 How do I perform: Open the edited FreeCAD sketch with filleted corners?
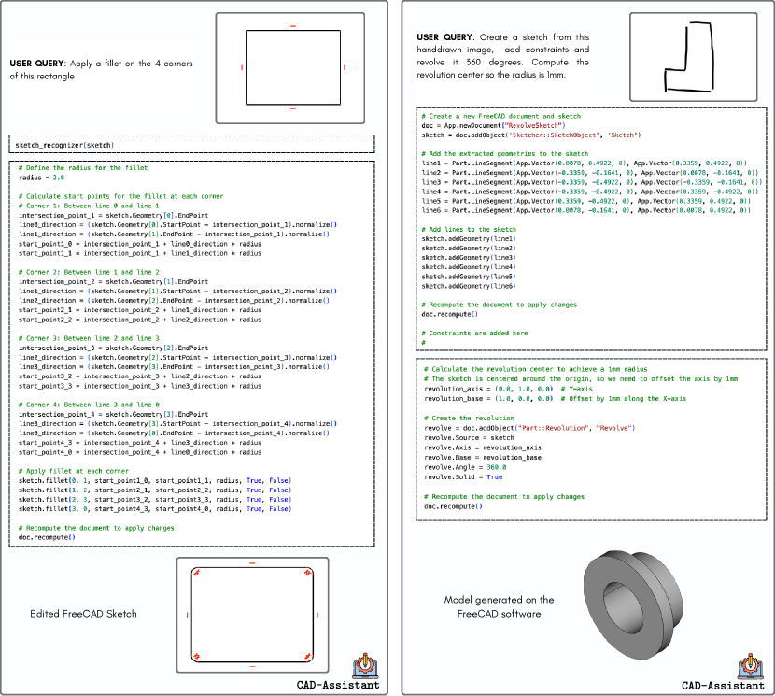[252, 615]
